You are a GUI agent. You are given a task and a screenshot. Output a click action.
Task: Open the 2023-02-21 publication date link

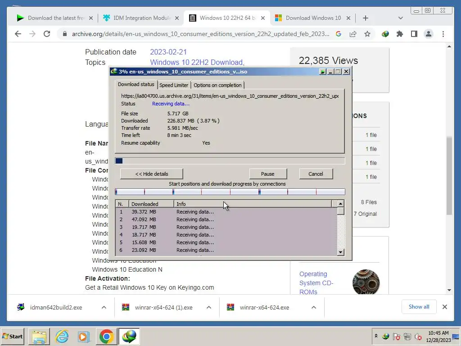(168, 52)
